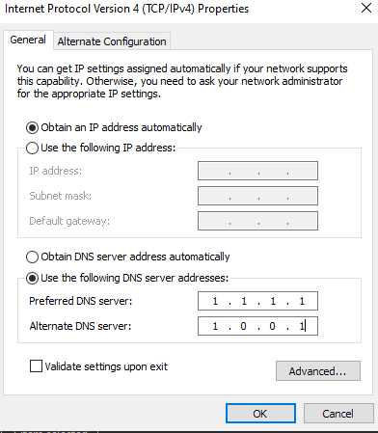Image resolution: width=378 pixels, height=433 pixels.
Task: Click the disabled Subnet mask field
Action: click(x=257, y=196)
